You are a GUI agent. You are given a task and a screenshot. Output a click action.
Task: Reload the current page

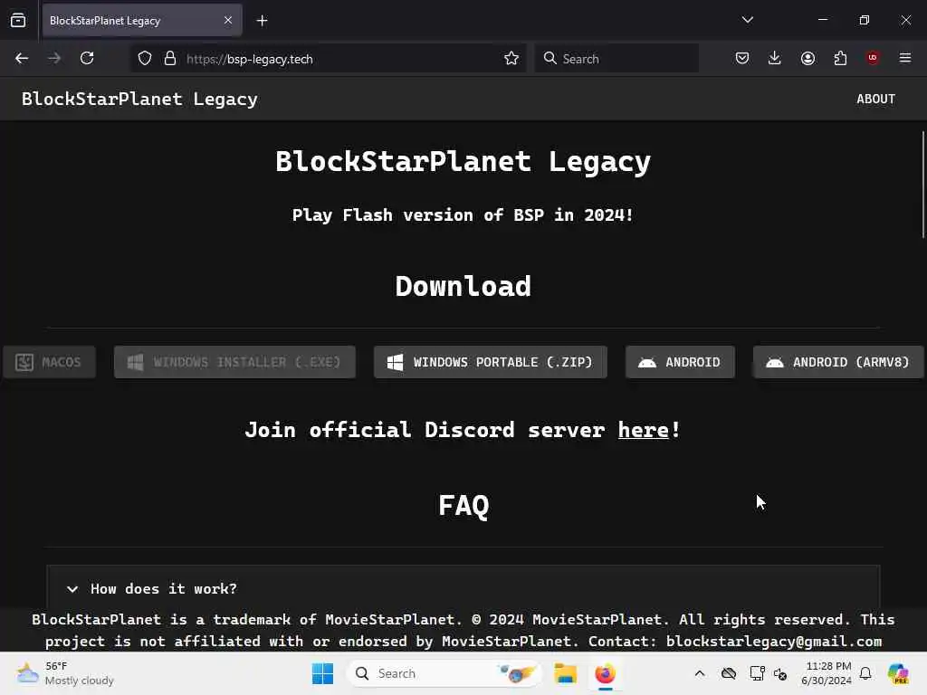pos(87,59)
